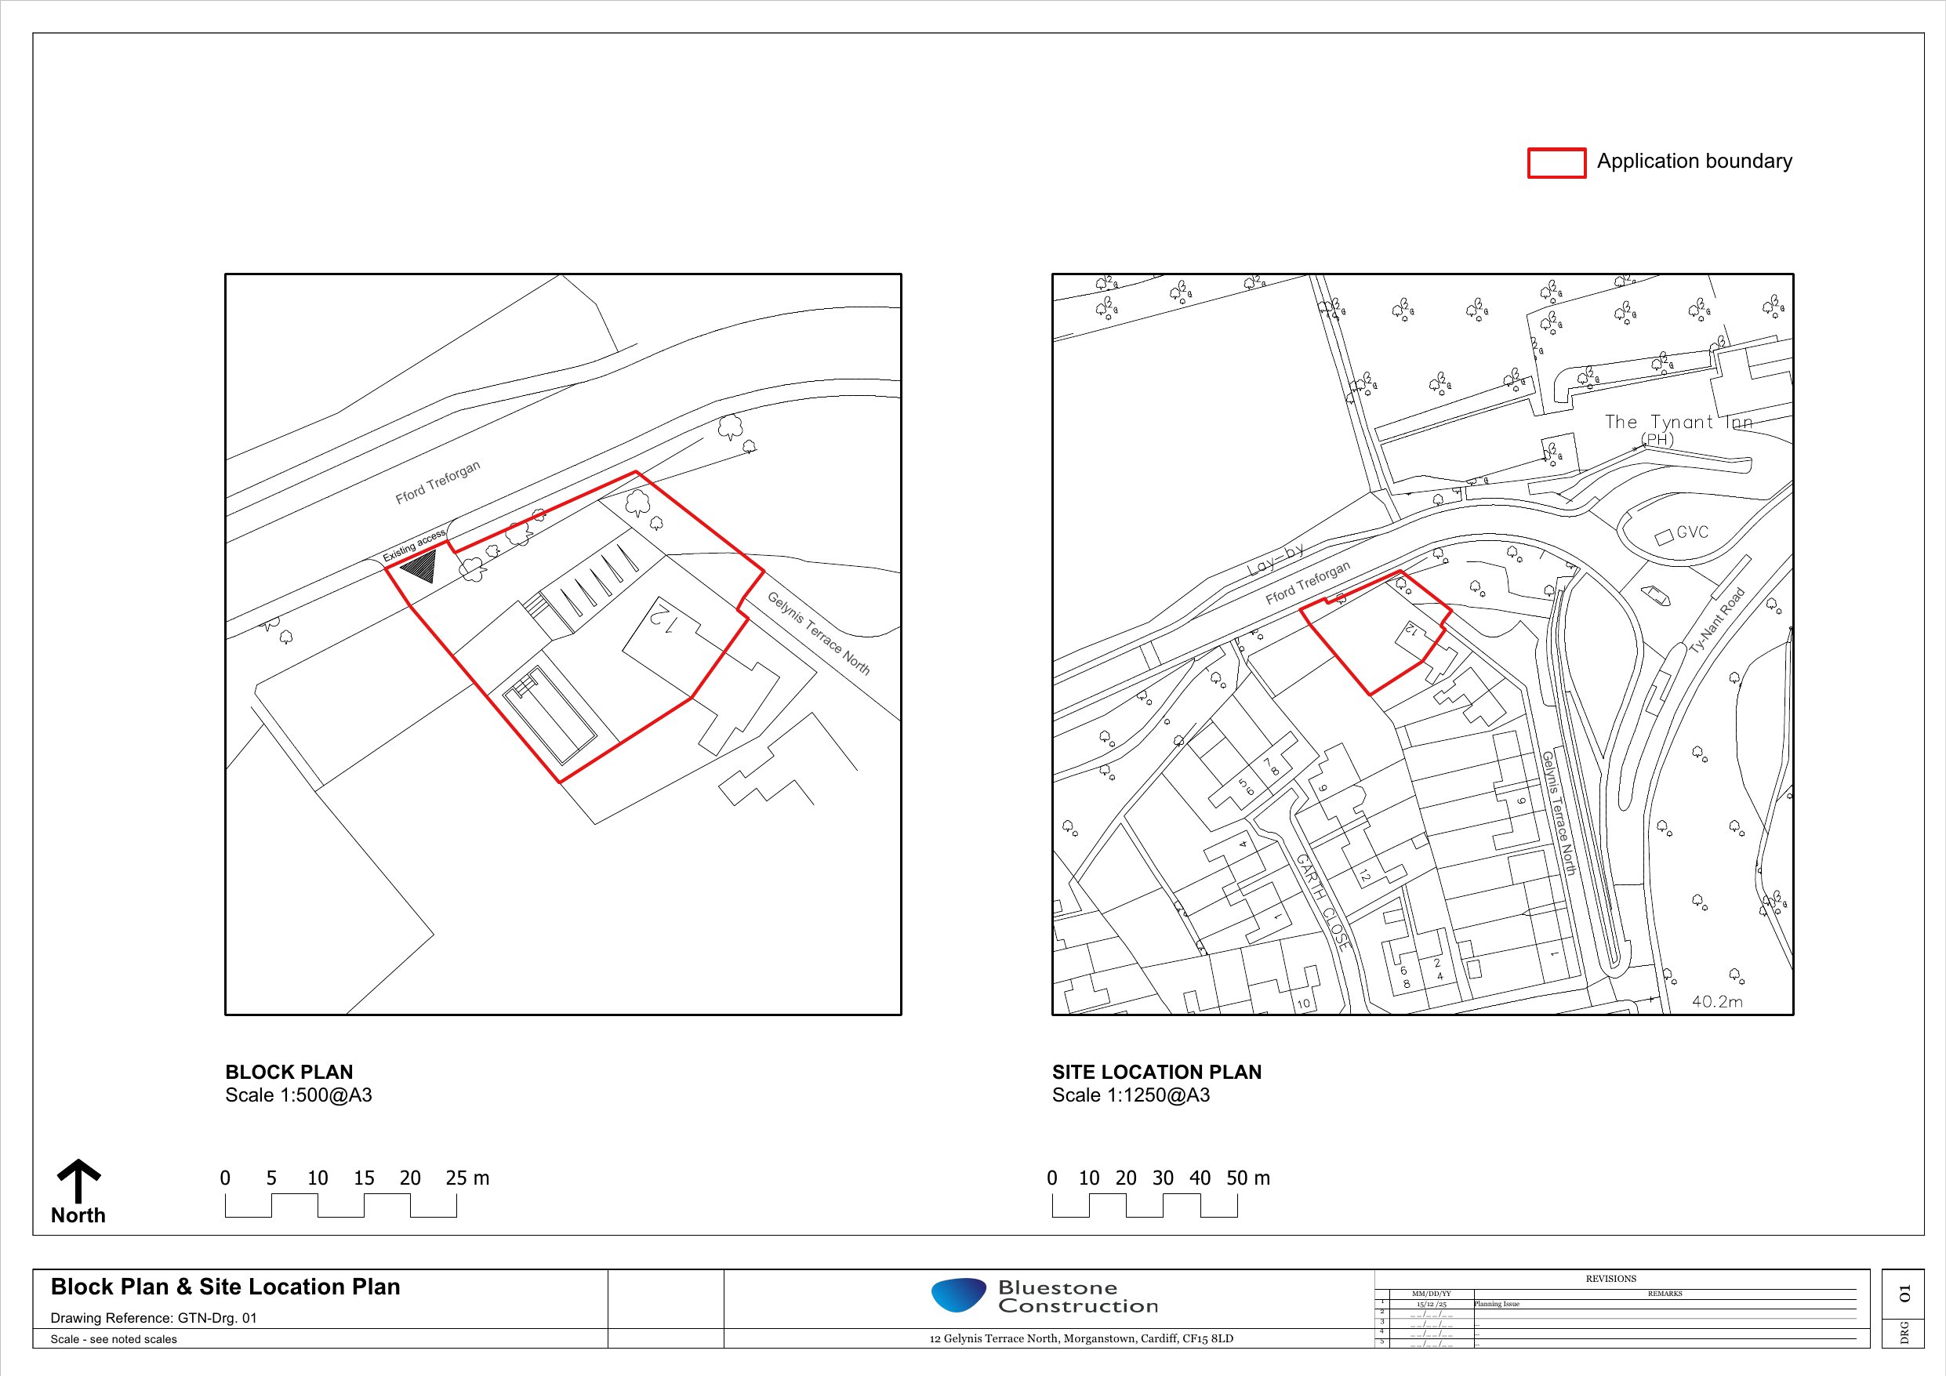This screenshot has width=1946, height=1376.
Task: Click the GARTH CLOSE street label
Action: tap(1322, 902)
